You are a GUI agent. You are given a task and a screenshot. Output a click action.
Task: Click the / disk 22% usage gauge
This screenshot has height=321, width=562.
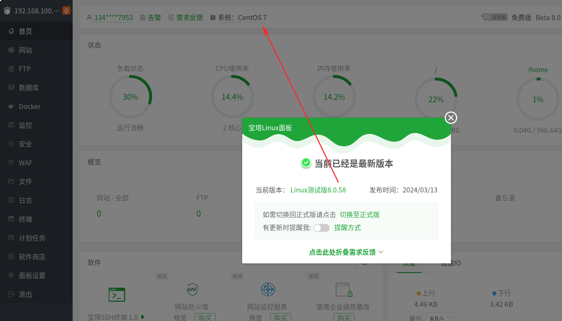click(436, 99)
